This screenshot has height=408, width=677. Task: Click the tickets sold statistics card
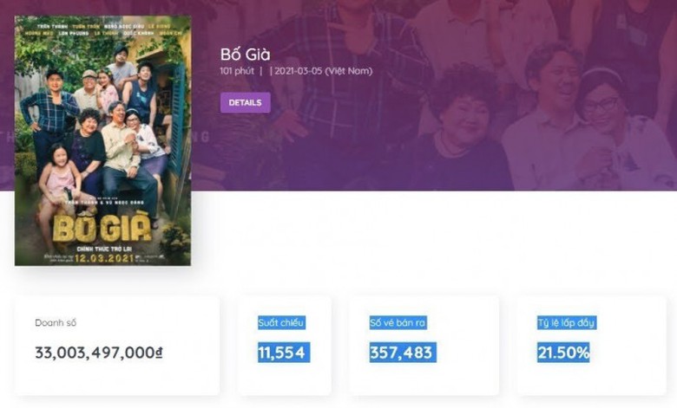(x=424, y=346)
